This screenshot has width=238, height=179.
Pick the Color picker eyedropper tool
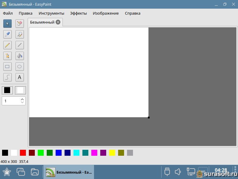click(7, 34)
